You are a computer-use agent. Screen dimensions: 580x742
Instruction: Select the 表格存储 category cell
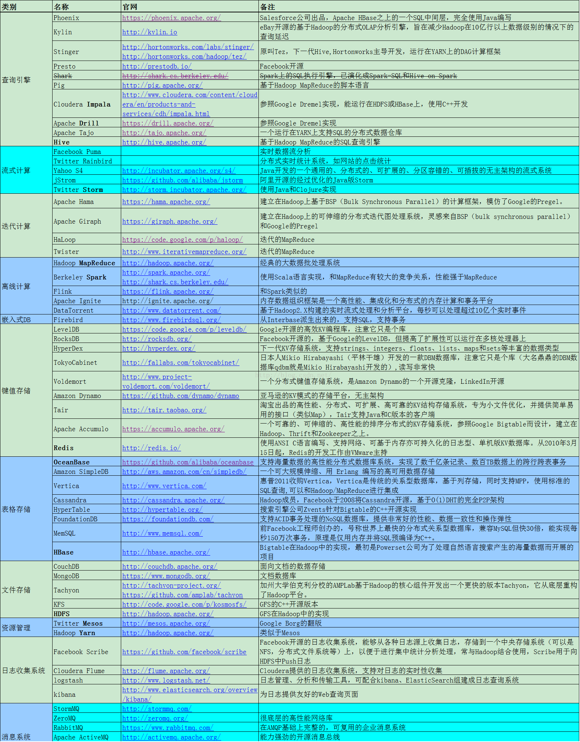pyautogui.click(x=26, y=509)
